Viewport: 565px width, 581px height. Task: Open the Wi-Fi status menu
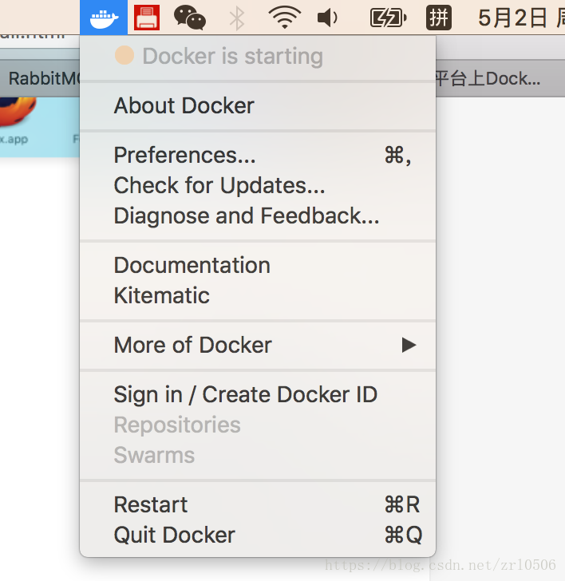pos(285,18)
